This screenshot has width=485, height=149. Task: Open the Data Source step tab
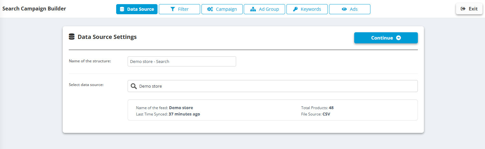click(x=137, y=9)
